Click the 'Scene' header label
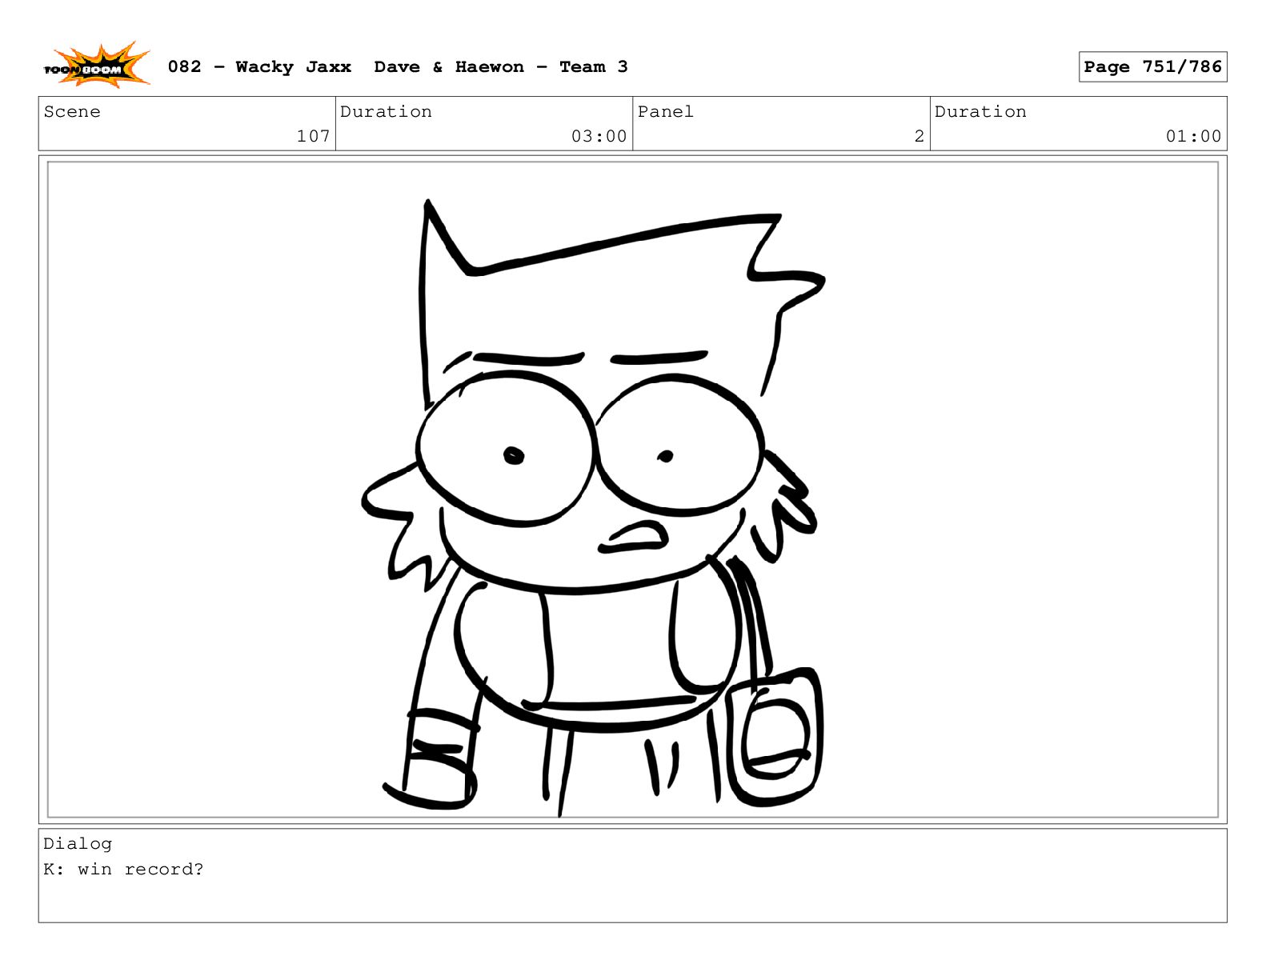Image resolution: width=1266 pixels, height=980 pixels. click(x=72, y=112)
